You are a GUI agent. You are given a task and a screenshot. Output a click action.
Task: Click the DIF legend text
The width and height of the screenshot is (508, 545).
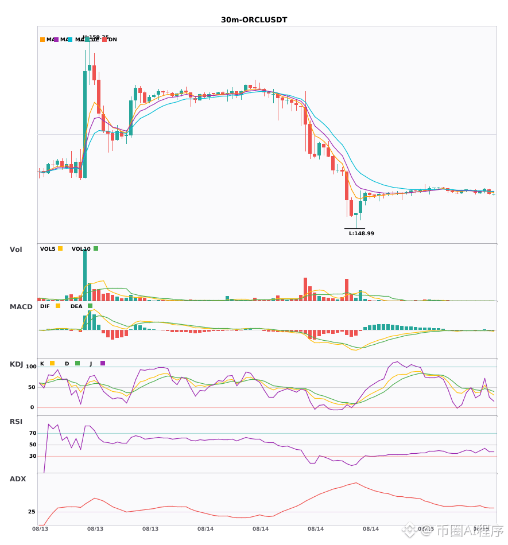click(45, 306)
